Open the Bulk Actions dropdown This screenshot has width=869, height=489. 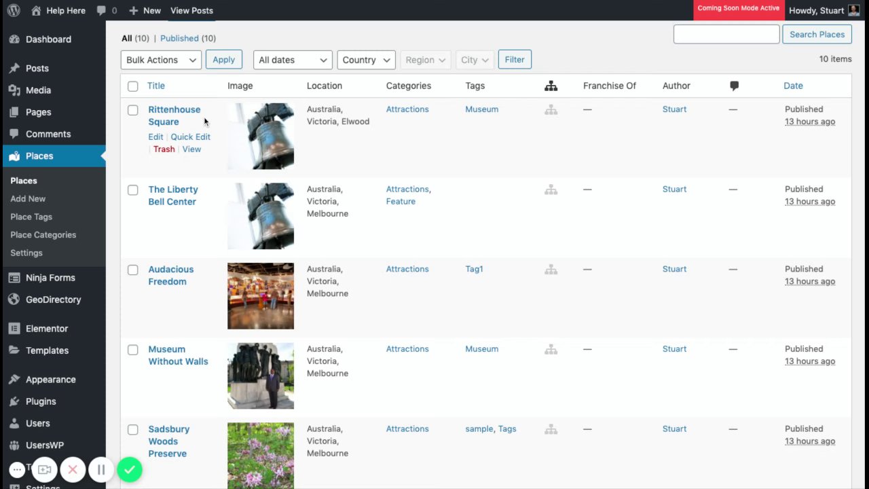pos(161,60)
